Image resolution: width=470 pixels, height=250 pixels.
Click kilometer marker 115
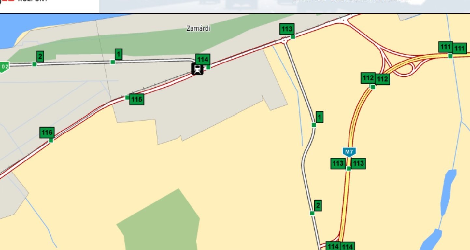[x=136, y=99]
